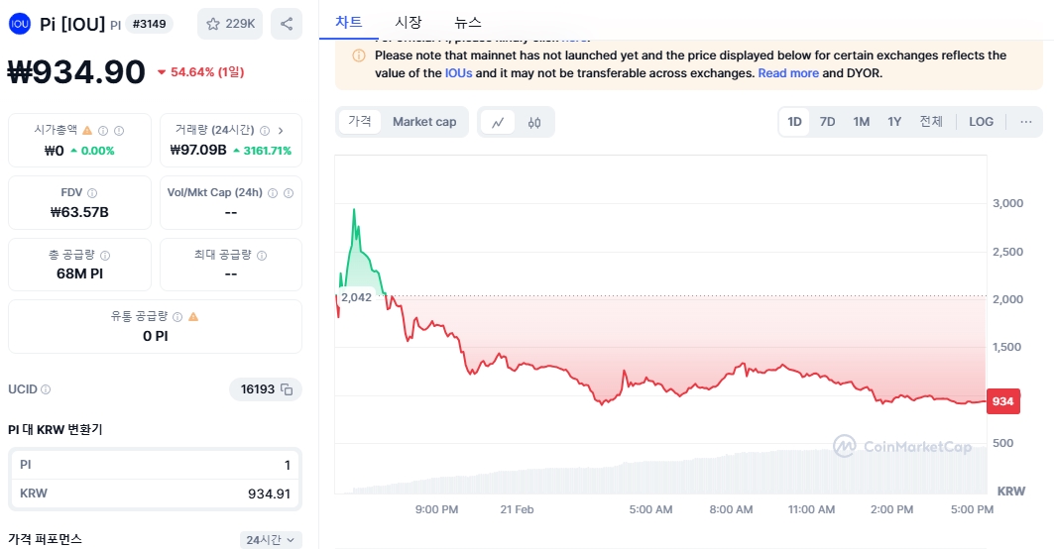1054x549 pixels.
Task: Click the info icon next to UCID
Action: (x=46, y=389)
